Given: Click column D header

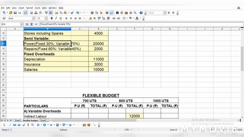Looking at the screenshot, I should (x=98, y=29).
